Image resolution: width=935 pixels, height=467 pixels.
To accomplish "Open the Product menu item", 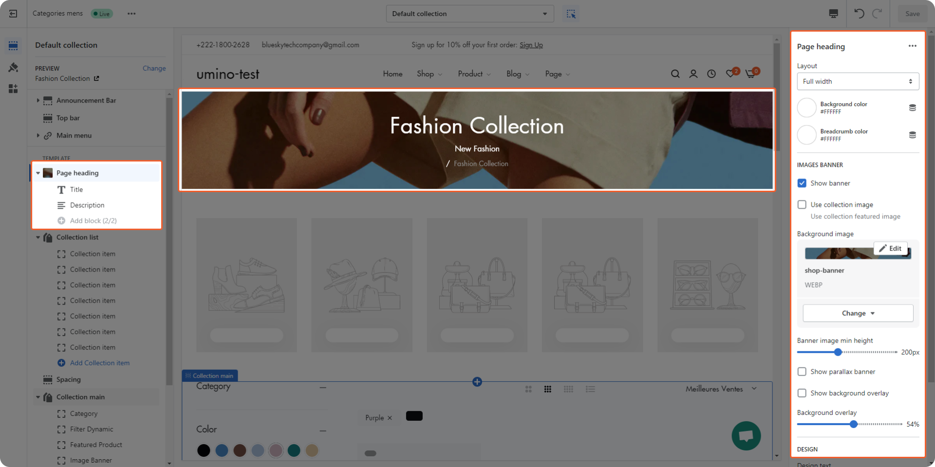I will 474,74.
